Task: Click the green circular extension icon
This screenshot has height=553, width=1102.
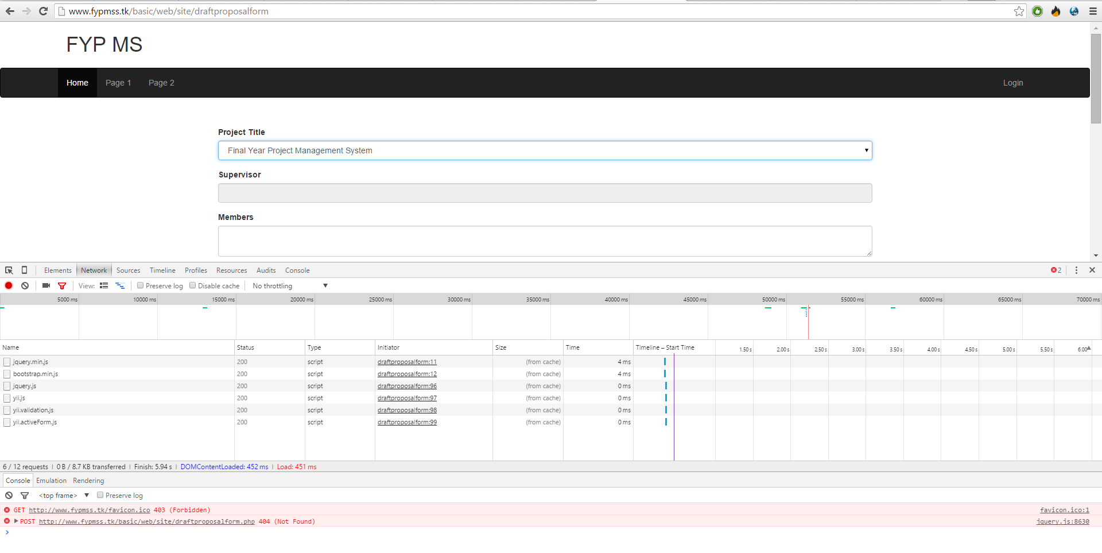Action: pyautogui.click(x=1037, y=11)
